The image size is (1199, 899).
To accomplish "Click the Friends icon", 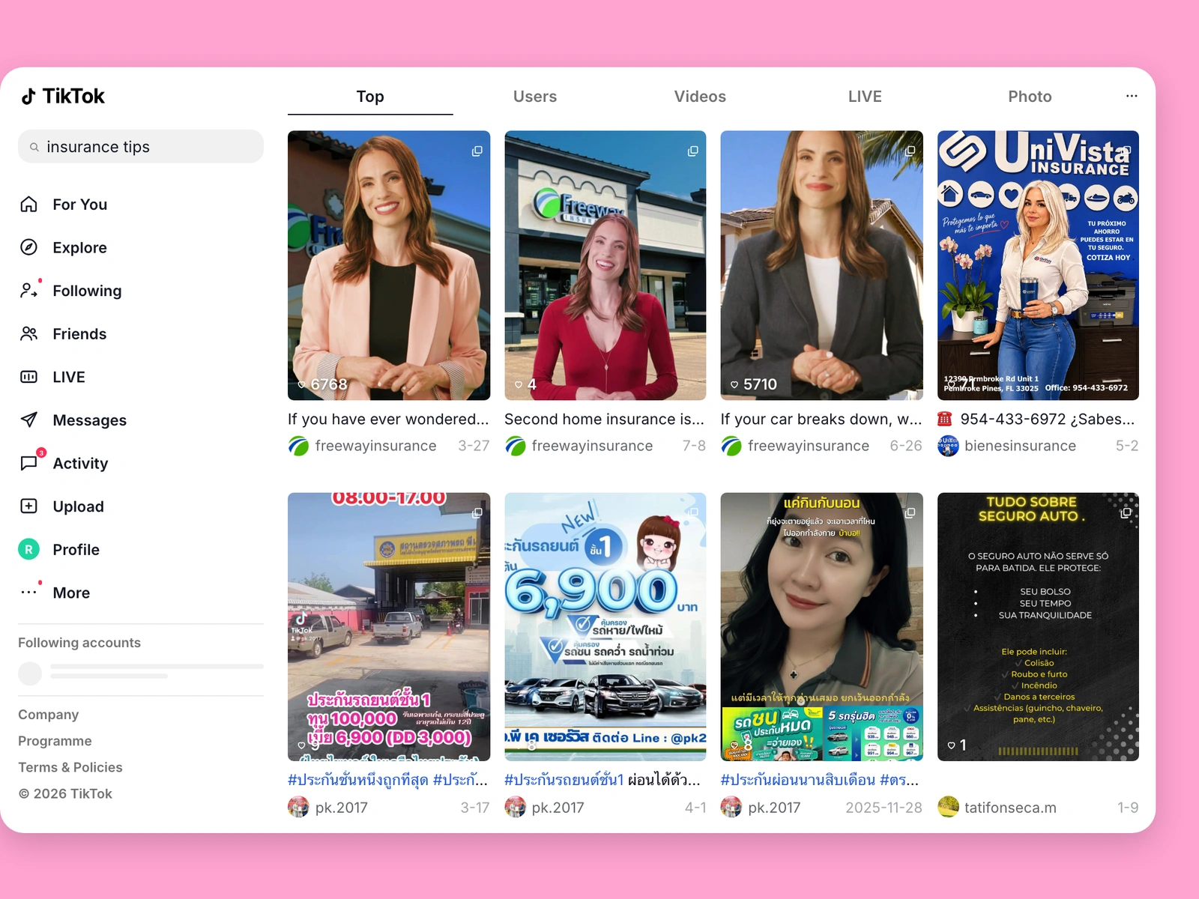I will [28, 334].
